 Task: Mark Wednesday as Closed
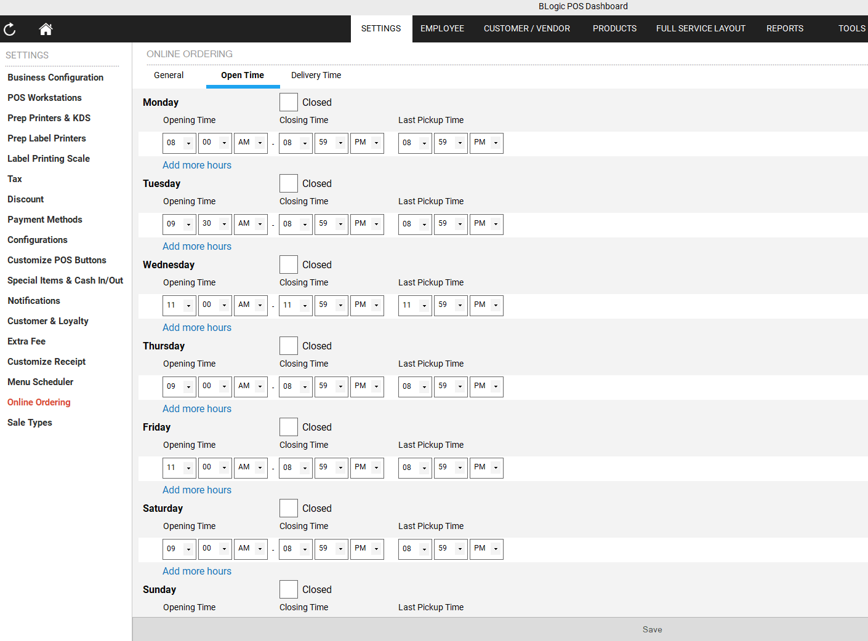click(x=289, y=265)
